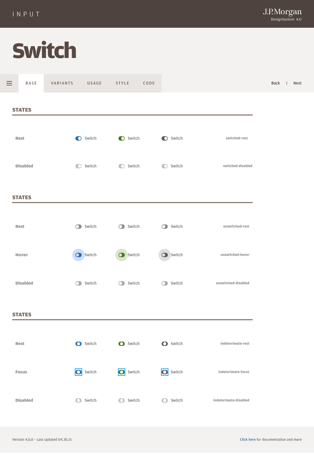The width and height of the screenshot is (314, 464).
Task: Click the J.P.Morgan DesignSystem logo
Action: (282, 14)
